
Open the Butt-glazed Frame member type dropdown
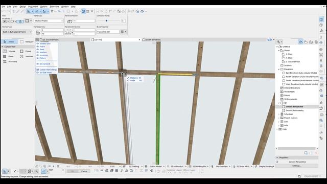pos(17,32)
